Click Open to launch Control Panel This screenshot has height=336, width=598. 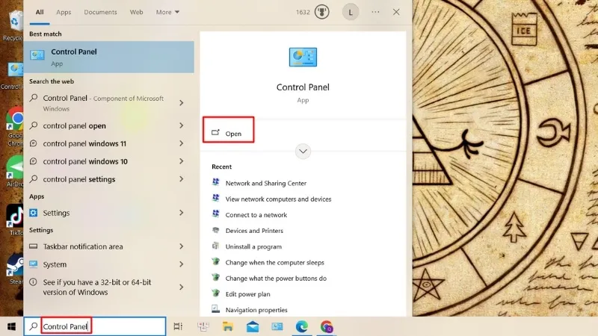[x=232, y=133]
